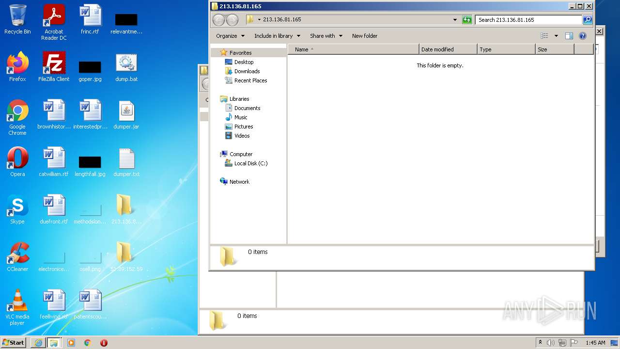This screenshot has height=349, width=620.
Task: Show hidden tray icons arrow
Action: pyautogui.click(x=540, y=343)
